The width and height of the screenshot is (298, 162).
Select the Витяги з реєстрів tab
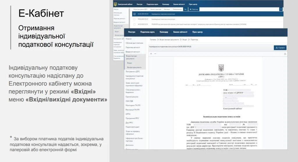(x=156, y=9)
